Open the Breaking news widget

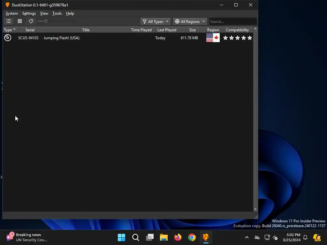click(27, 237)
